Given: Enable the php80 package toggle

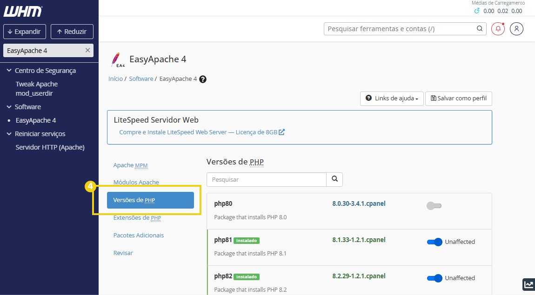Looking at the screenshot, I should [434, 205].
